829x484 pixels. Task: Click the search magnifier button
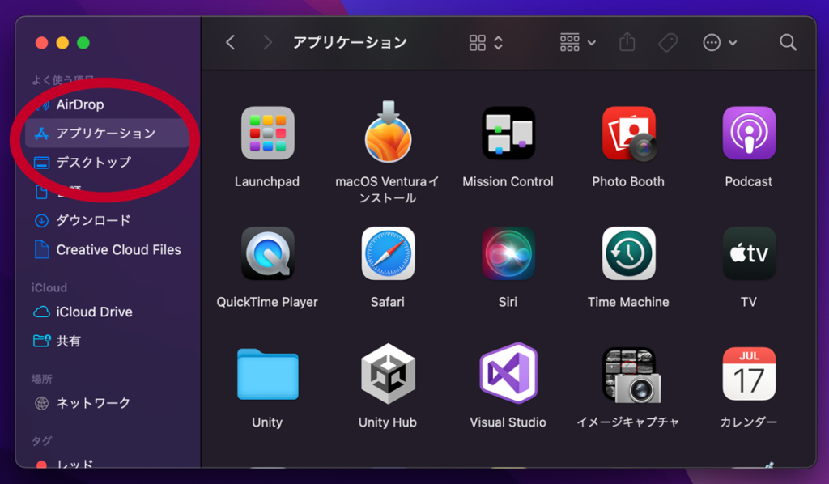coord(788,43)
